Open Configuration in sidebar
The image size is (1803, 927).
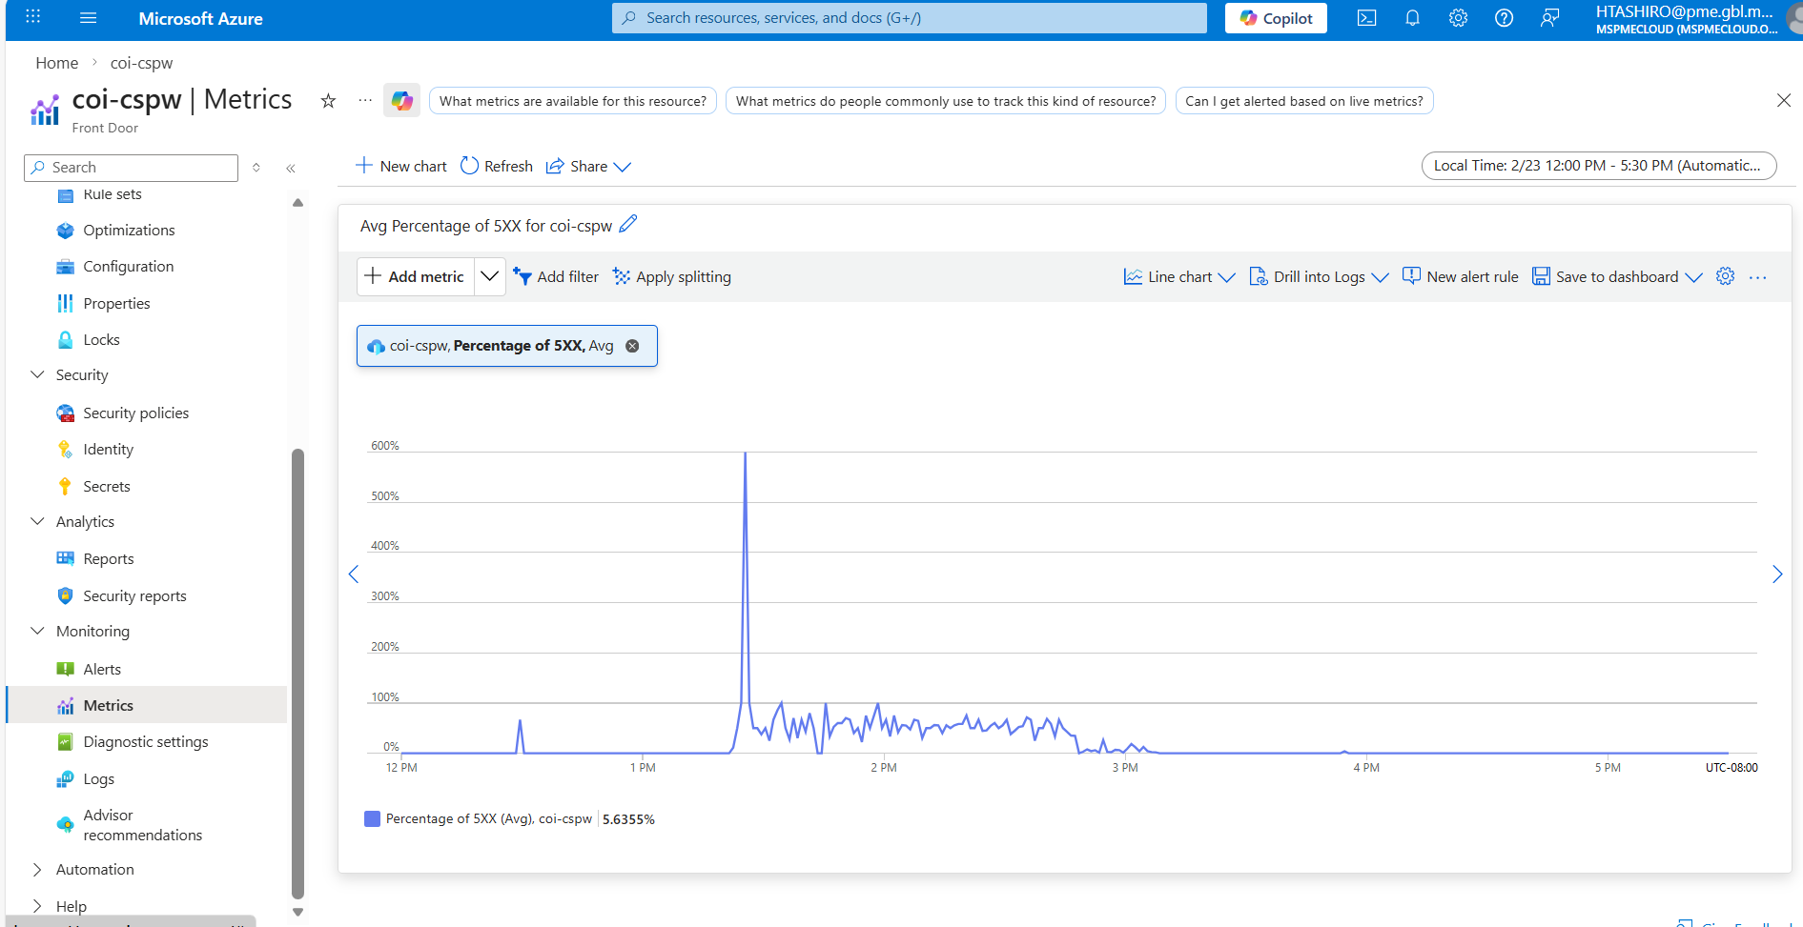(128, 267)
